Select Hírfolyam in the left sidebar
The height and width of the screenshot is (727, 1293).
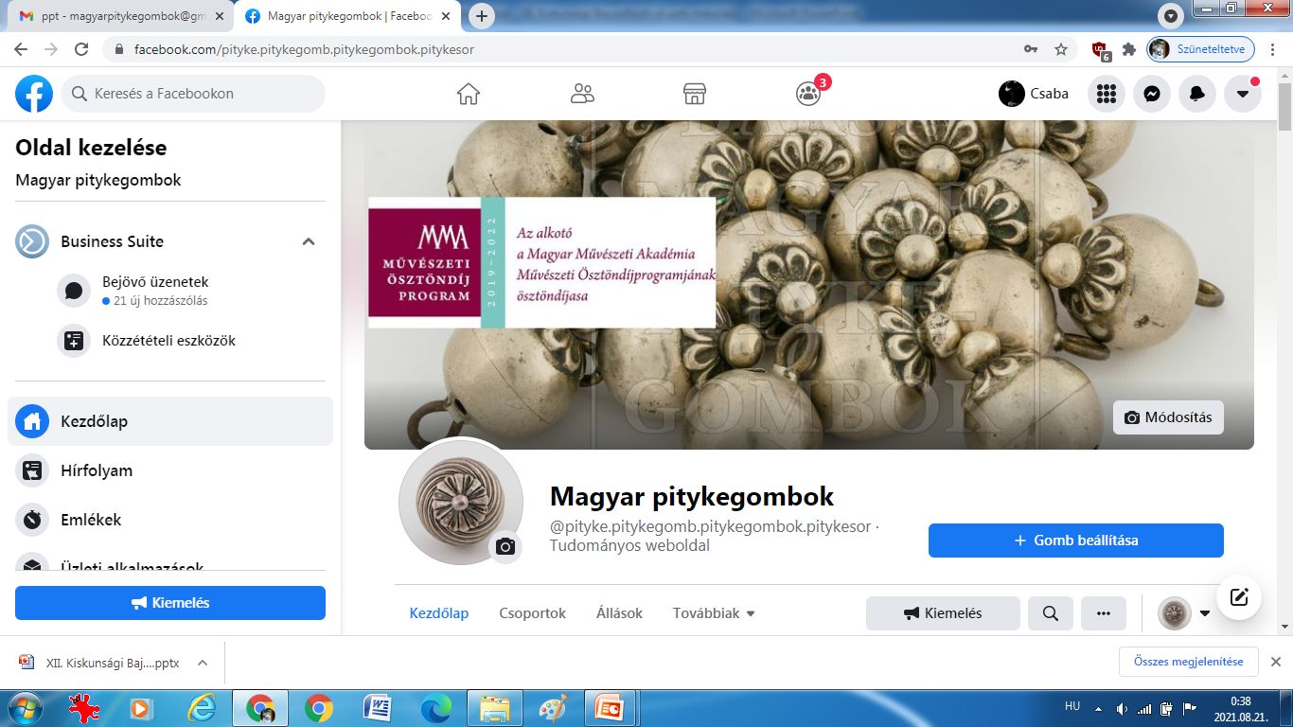click(x=170, y=470)
